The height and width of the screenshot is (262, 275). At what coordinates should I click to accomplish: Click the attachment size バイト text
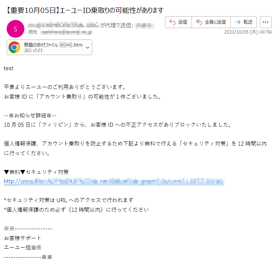(34, 51)
